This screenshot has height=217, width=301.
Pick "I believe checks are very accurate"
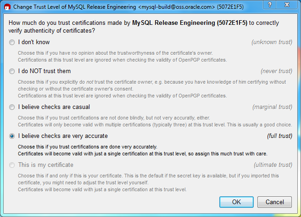click(x=12, y=136)
